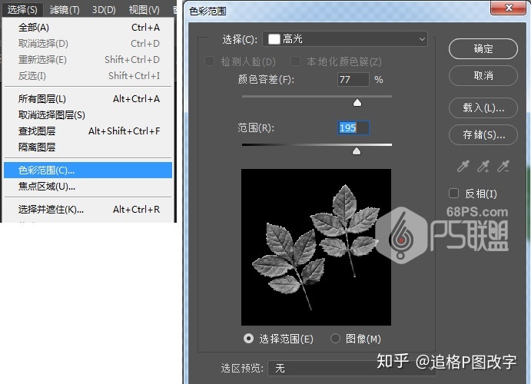The image size is (531, 384).
Task: Confirm with the 确定 button
Action: [x=483, y=48]
